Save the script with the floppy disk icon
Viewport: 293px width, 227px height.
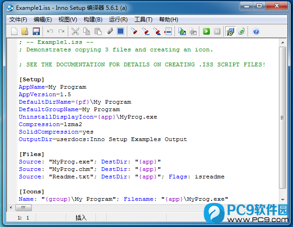coord(36,31)
